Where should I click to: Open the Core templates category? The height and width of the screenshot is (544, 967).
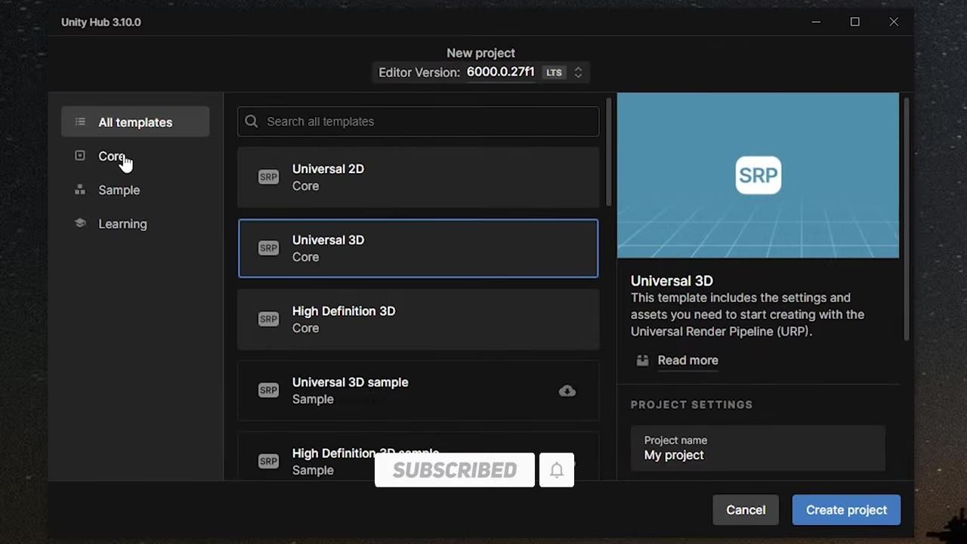[x=135, y=156]
